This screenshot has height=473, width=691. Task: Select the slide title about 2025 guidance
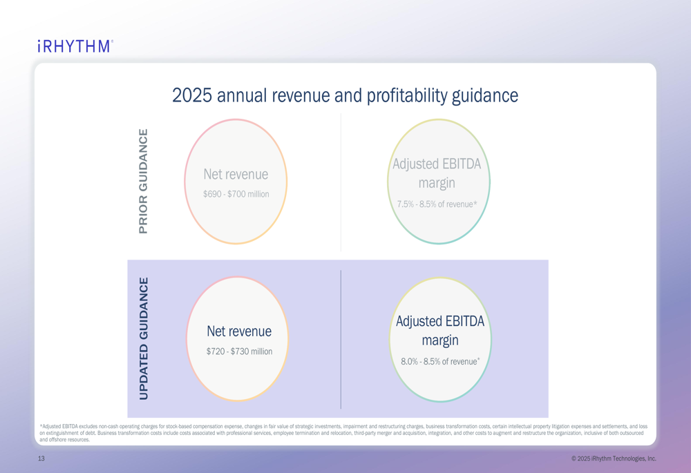345,95
